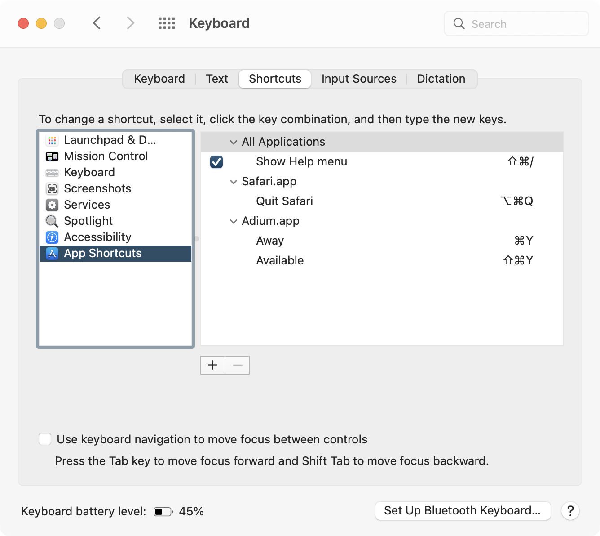Open the Dictation tab
Viewport: 600px width, 536px height.
(x=441, y=79)
